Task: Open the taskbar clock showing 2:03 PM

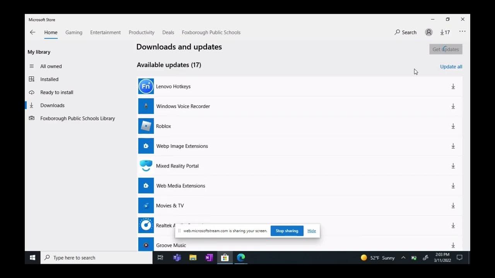Action: [x=442, y=258]
